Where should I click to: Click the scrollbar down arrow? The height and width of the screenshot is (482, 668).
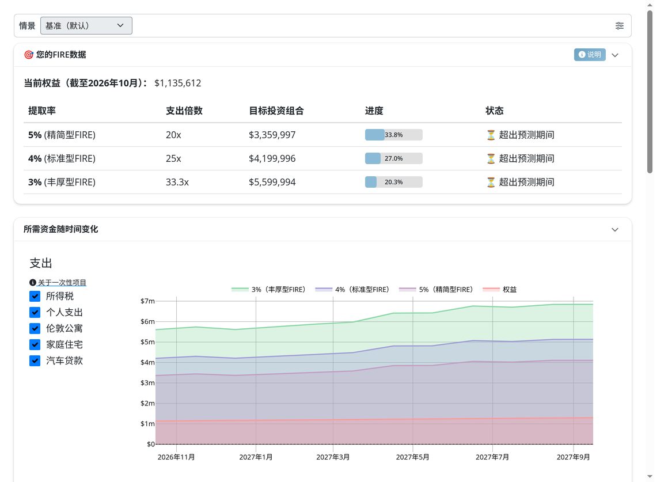point(650,476)
